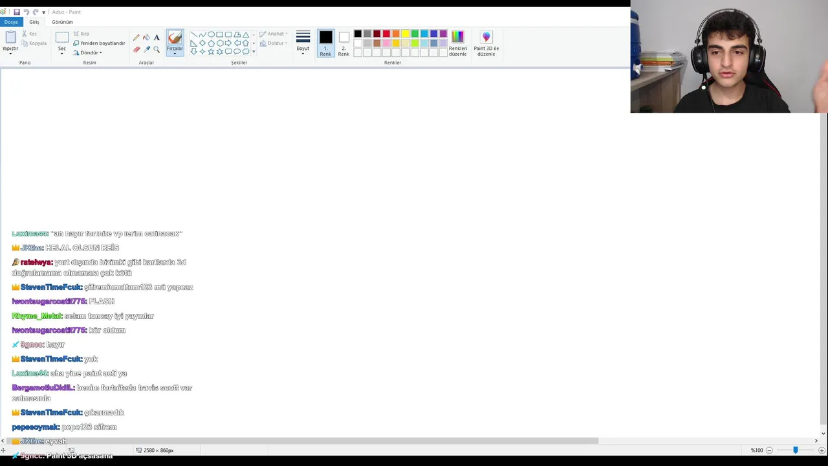Viewport: 828px width, 466px height.
Task: Redo using the title bar arrow
Action: (36, 12)
